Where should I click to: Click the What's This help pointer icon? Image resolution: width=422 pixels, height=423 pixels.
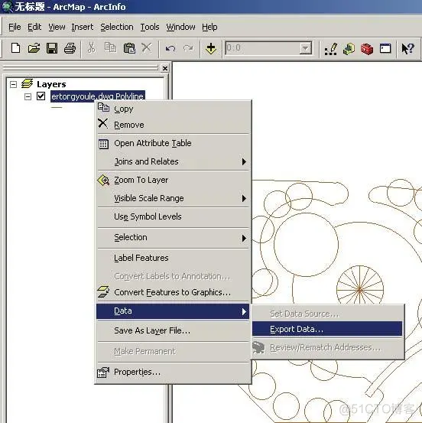coord(407,49)
